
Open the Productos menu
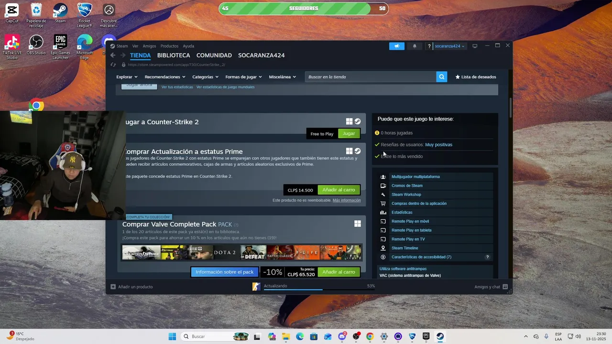pos(169,46)
